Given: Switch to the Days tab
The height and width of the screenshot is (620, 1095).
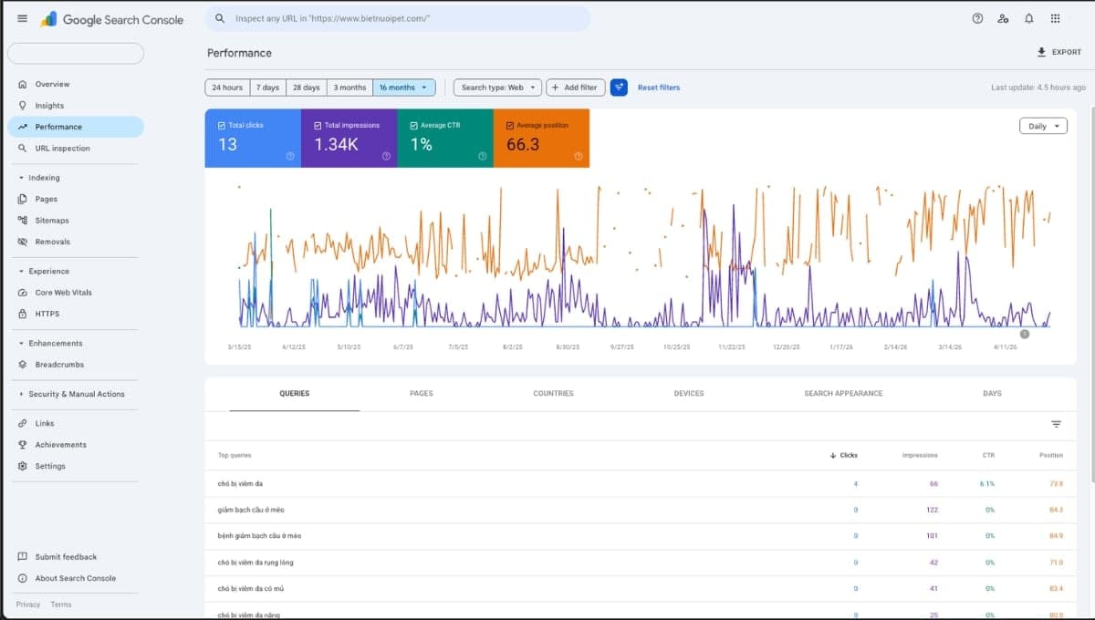Looking at the screenshot, I should 993,394.
